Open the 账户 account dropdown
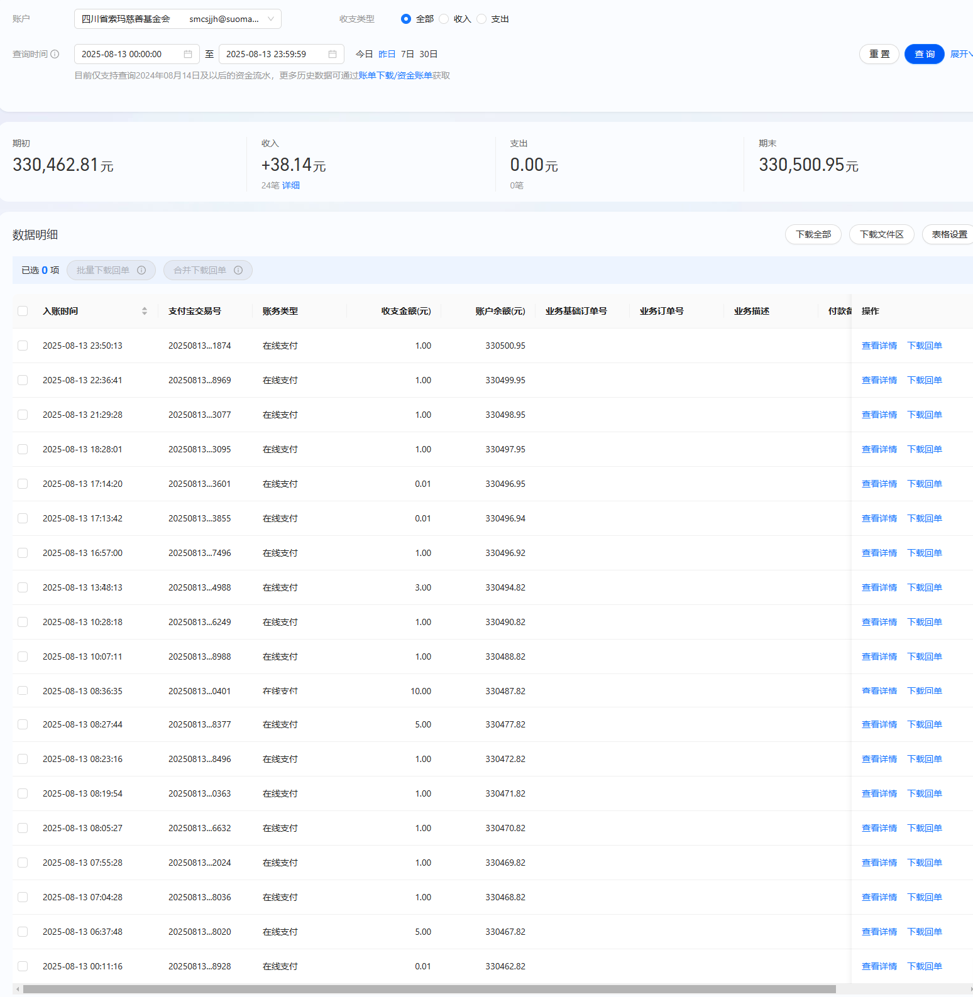Screen dimensions: 973x997 [178, 19]
